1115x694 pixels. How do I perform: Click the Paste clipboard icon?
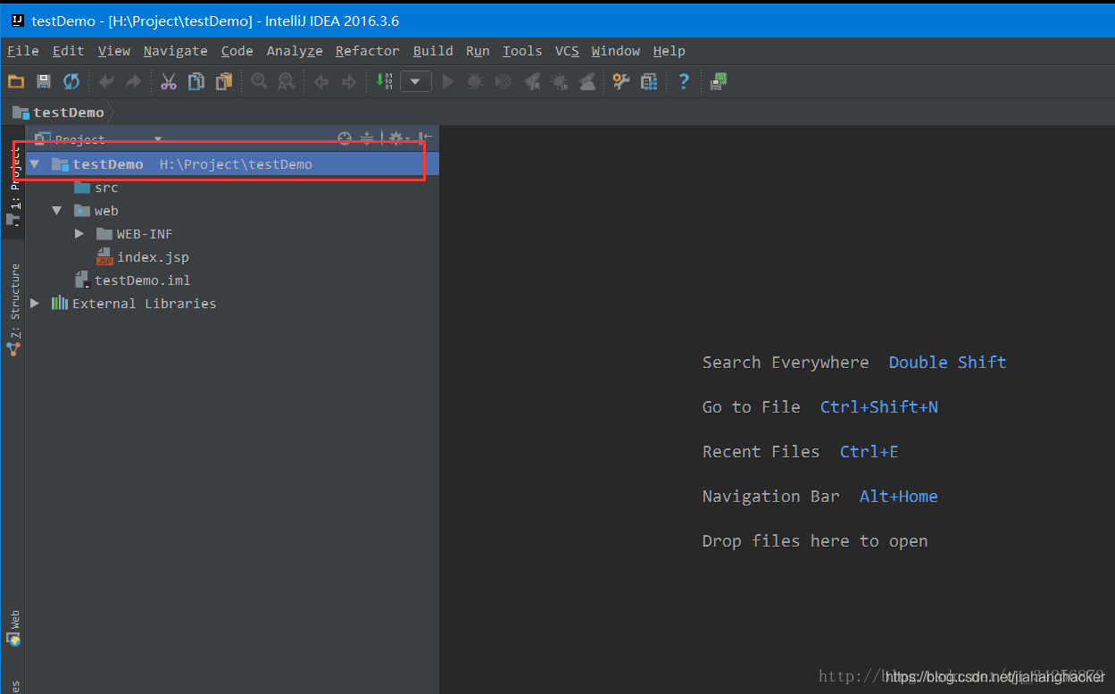pos(224,81)
